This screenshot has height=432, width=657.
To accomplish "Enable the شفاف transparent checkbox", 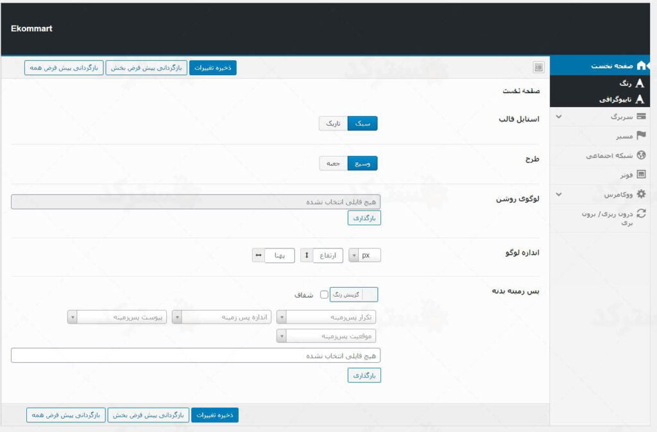I will [x=324, y=295].
